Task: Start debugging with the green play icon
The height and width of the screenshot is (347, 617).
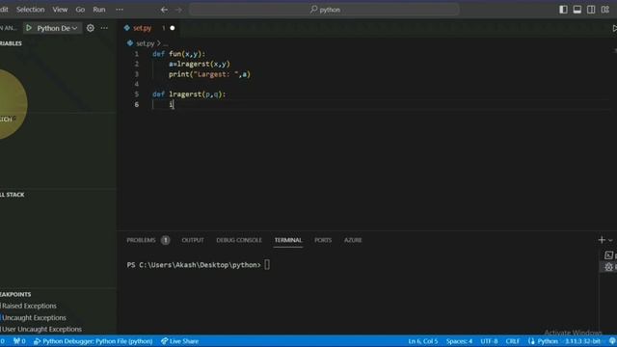Action: click(x=29, y=28)
